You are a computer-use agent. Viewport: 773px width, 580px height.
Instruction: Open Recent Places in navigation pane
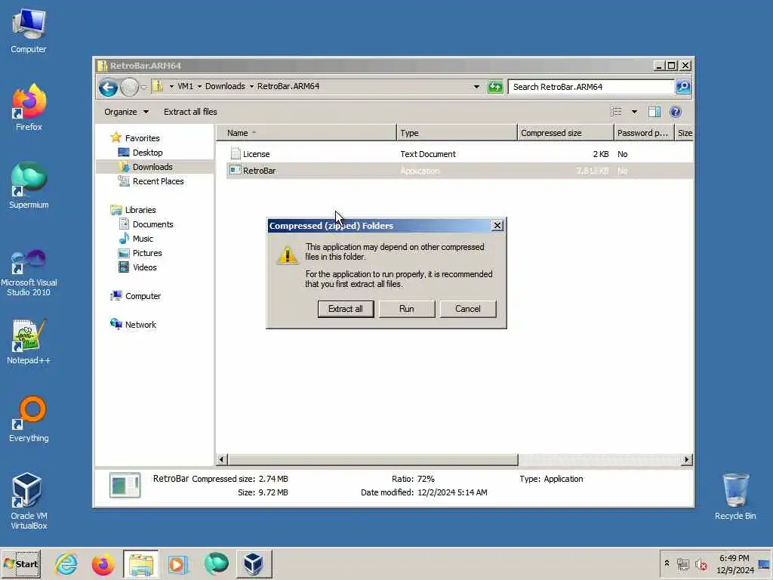click(x=158, y=181)
